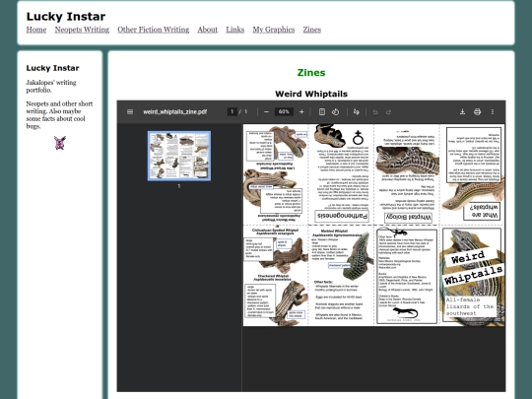Open the About page

click(207, 30)
